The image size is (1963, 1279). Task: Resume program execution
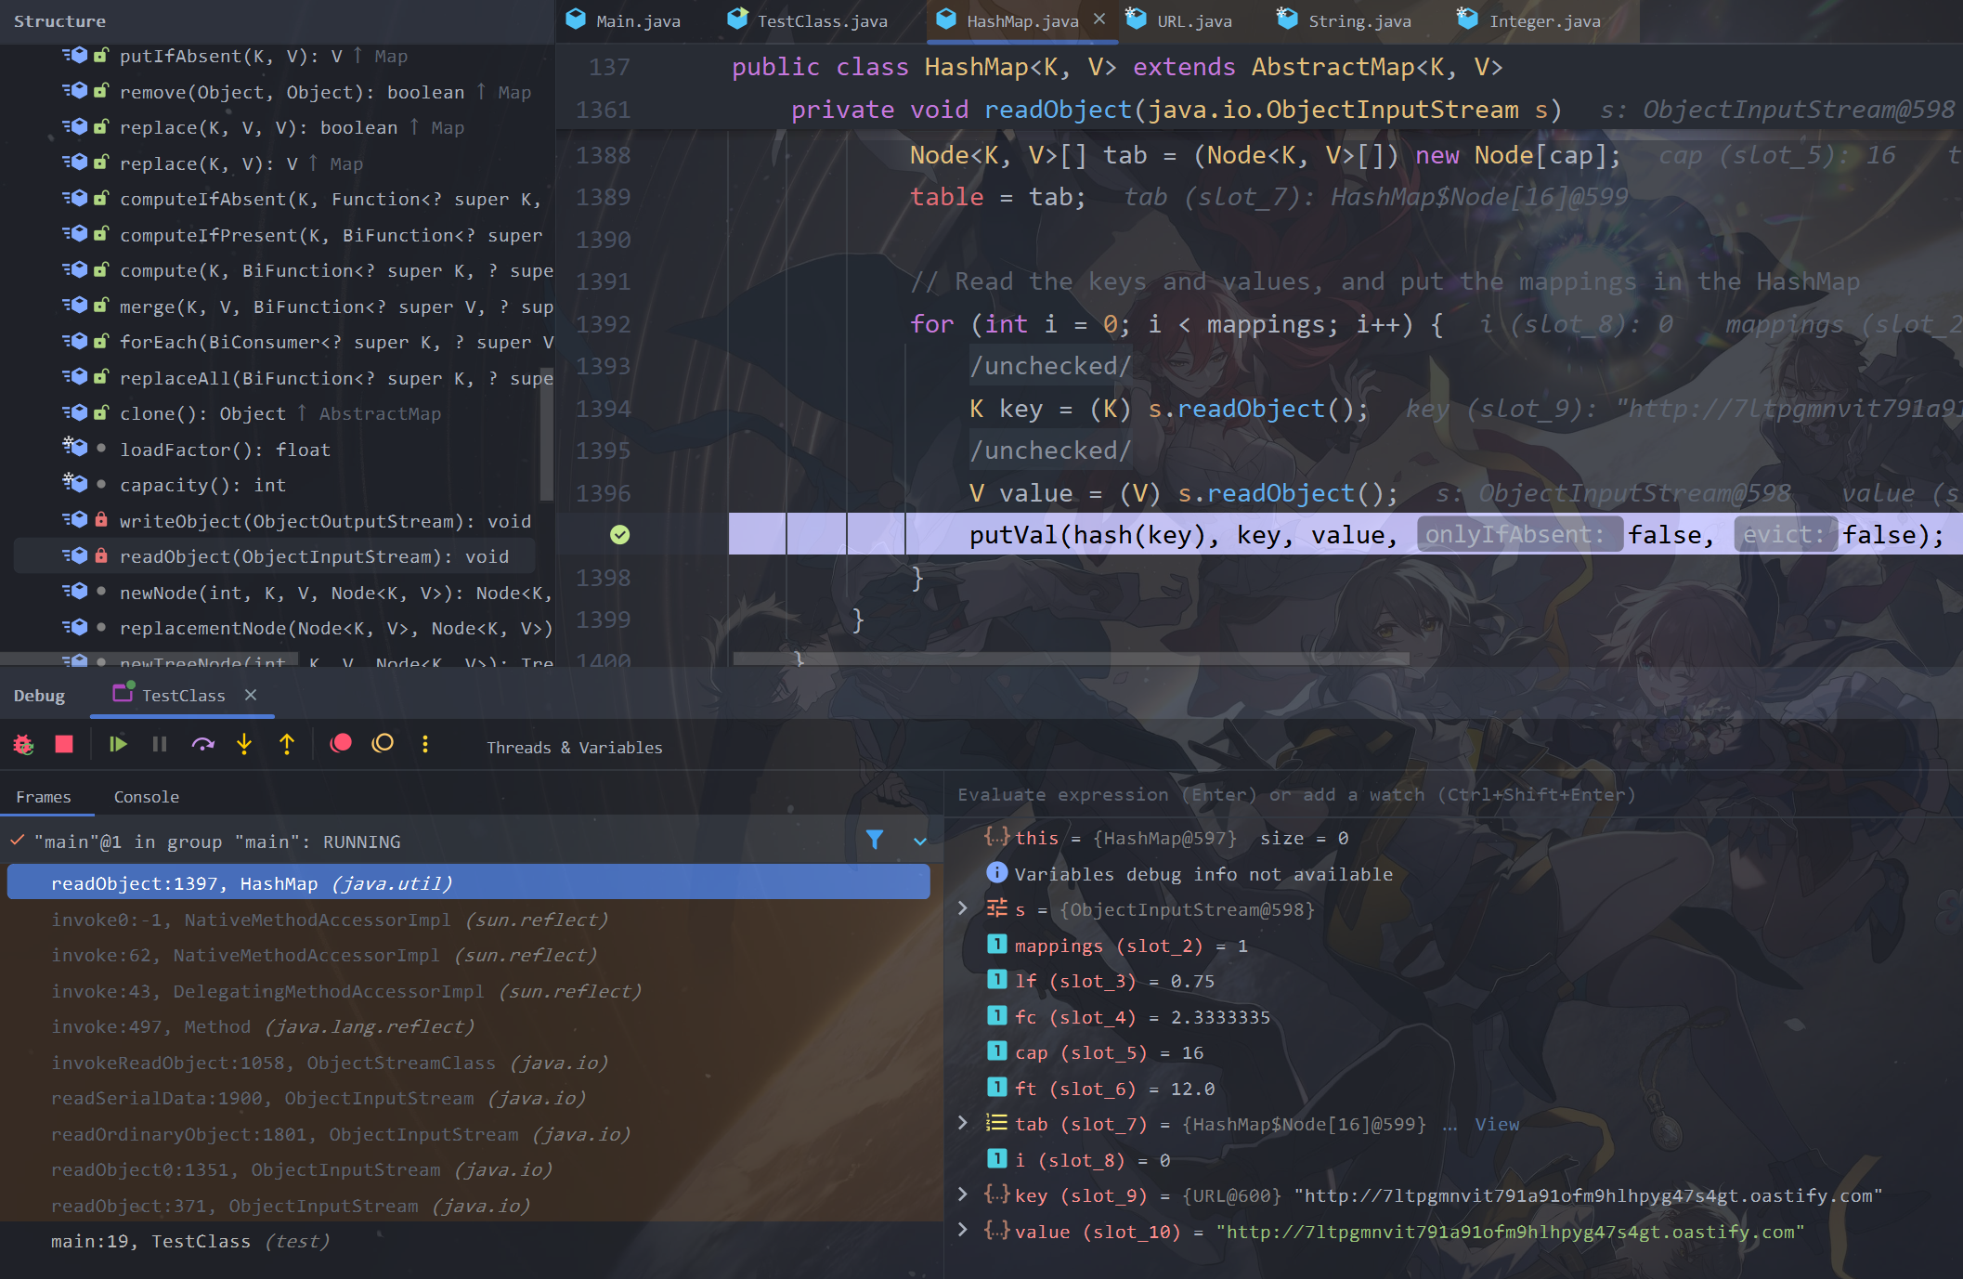(x=118, y=744)
